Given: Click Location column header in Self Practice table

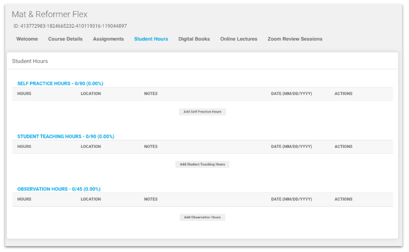Looking at the screenshot, I should click(x=91, y=93).
